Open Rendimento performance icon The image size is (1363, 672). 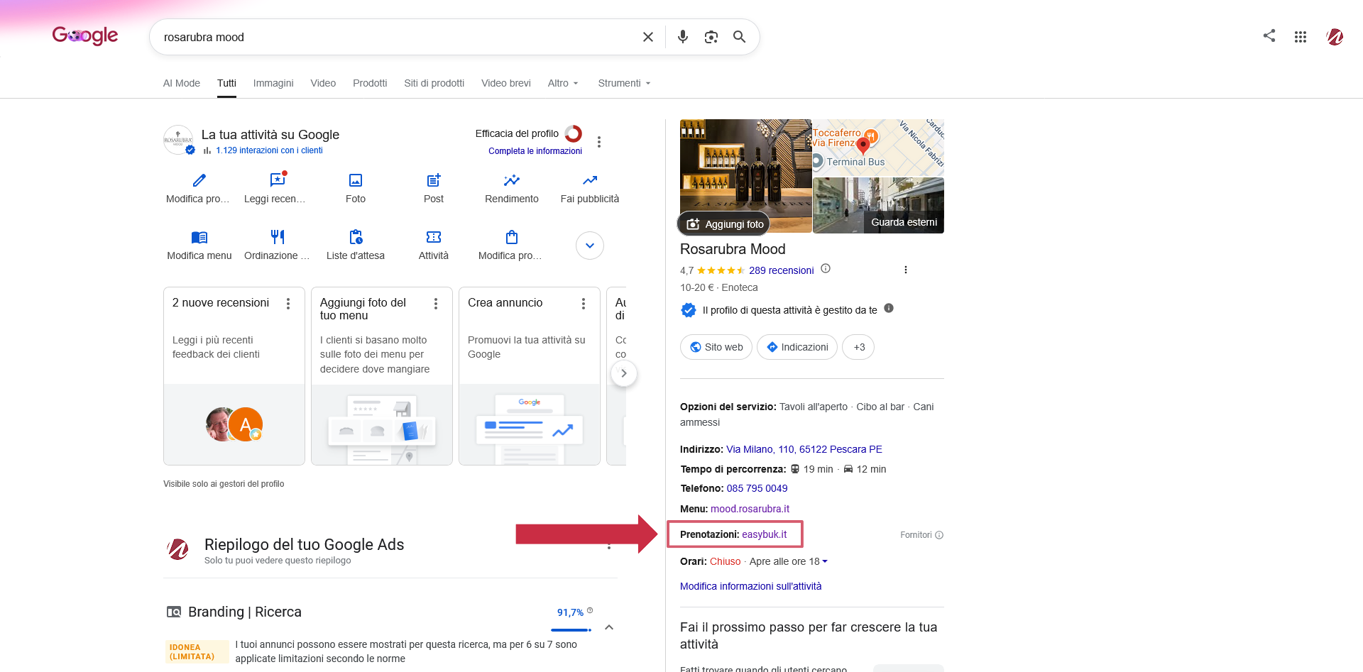pyautogui.click(x=512, y=180)
